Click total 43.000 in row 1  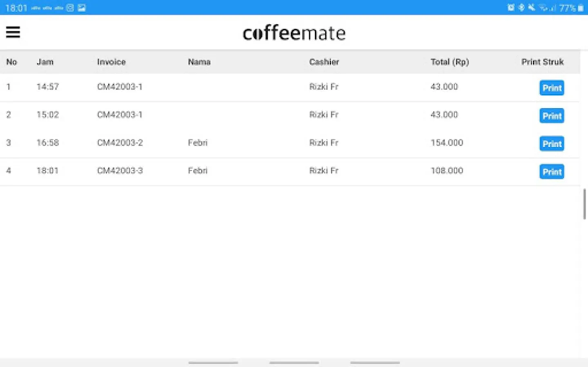click(x=444, y=86)
